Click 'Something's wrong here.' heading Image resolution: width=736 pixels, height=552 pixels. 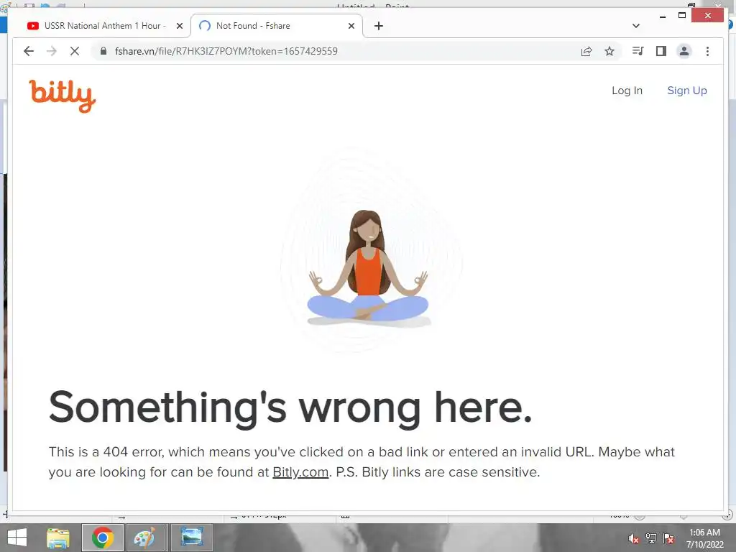tap(290, 408)
